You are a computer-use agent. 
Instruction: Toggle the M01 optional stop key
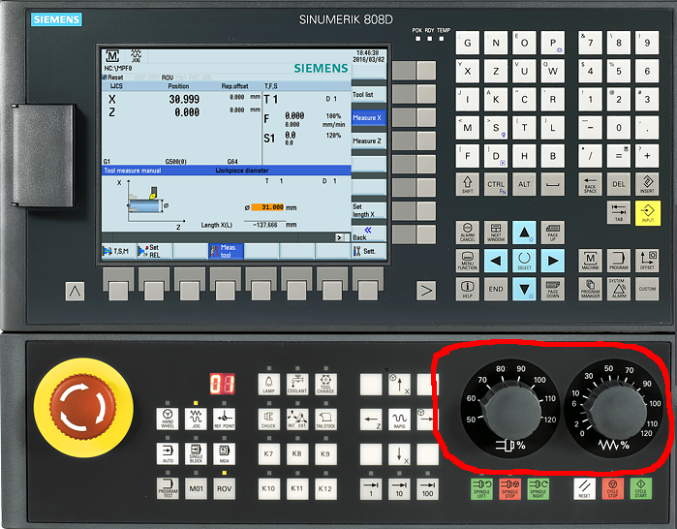tap(196, 488)
